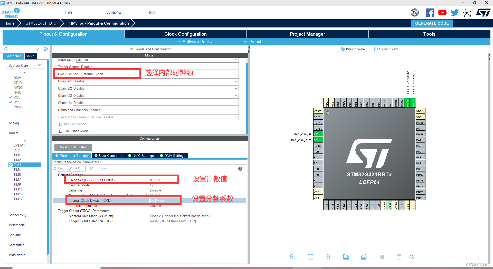Select pin PA14 on the chip
This screenshot has width=493, height=269.
[x=407, y=103]
